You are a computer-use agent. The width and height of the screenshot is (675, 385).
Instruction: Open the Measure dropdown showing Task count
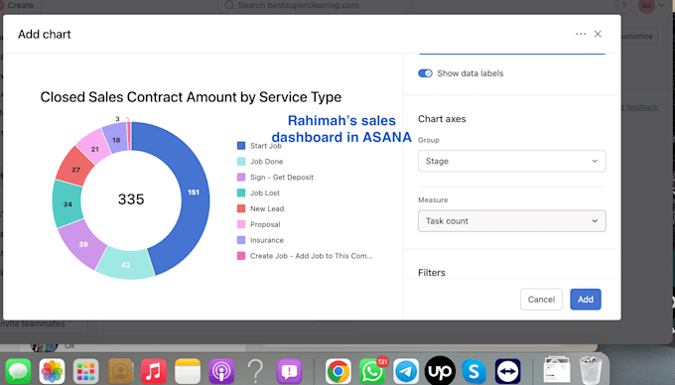(x=512, y=220)
